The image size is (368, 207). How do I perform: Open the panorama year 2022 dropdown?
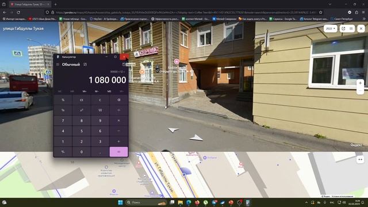click(x=331, y=28)
